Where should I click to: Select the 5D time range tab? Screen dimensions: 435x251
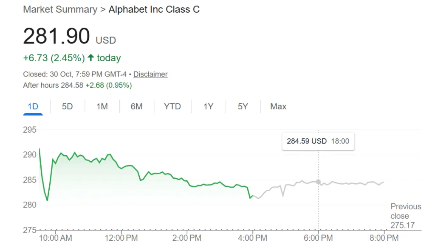coord(67,106)
